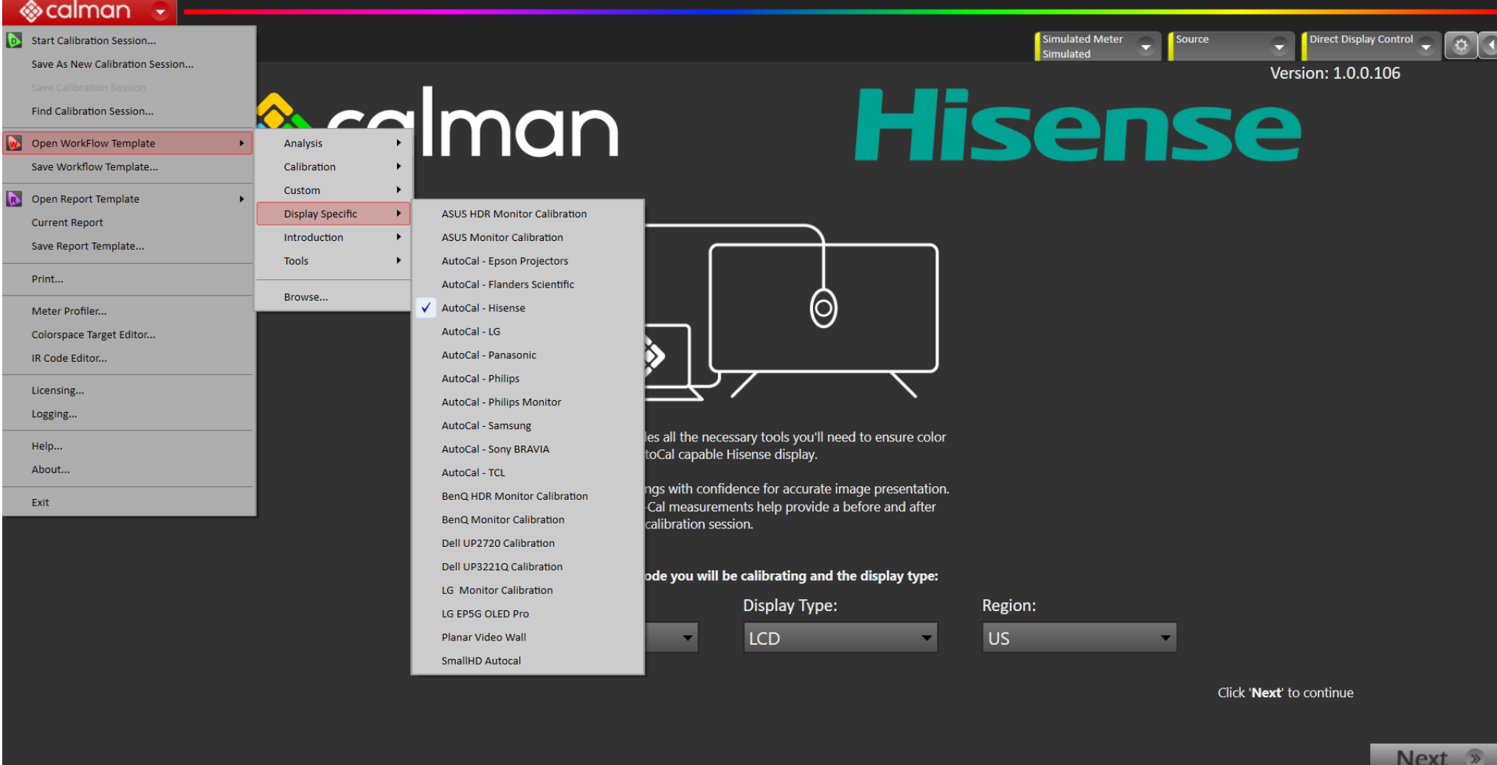
Task: Expand the Direct Display Control dropdown
Action: click(x=1425, y=46)
